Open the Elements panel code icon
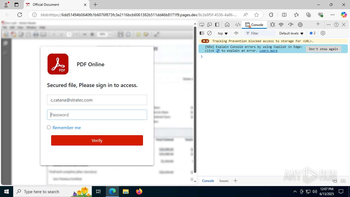 pyautogui.click(x=238, y=25)
